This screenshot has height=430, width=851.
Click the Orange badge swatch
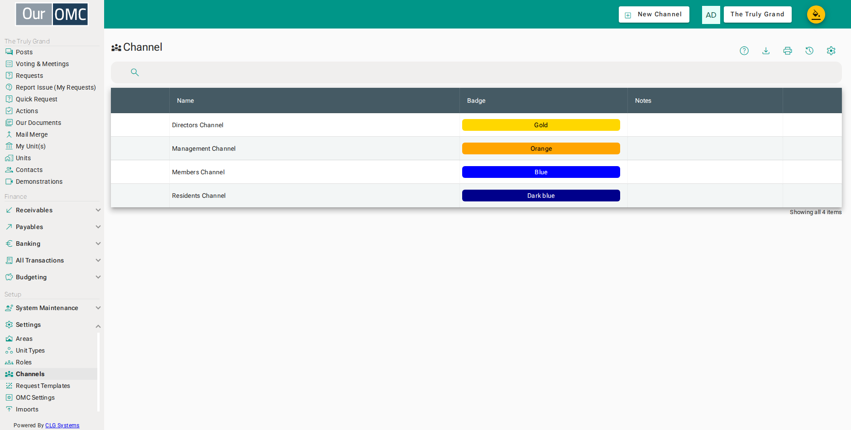point(541,148)
